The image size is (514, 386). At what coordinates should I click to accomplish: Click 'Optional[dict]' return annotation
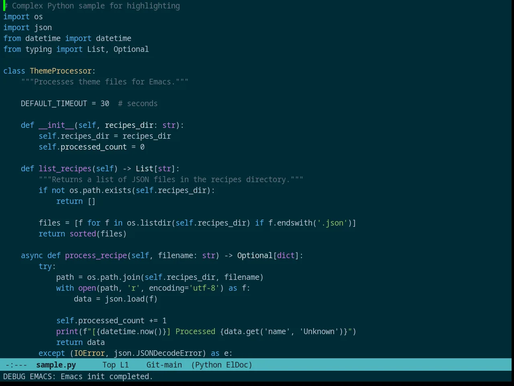point(268,255)
